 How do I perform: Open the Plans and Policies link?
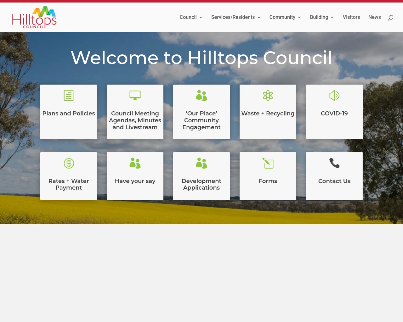tap(69, 114)
